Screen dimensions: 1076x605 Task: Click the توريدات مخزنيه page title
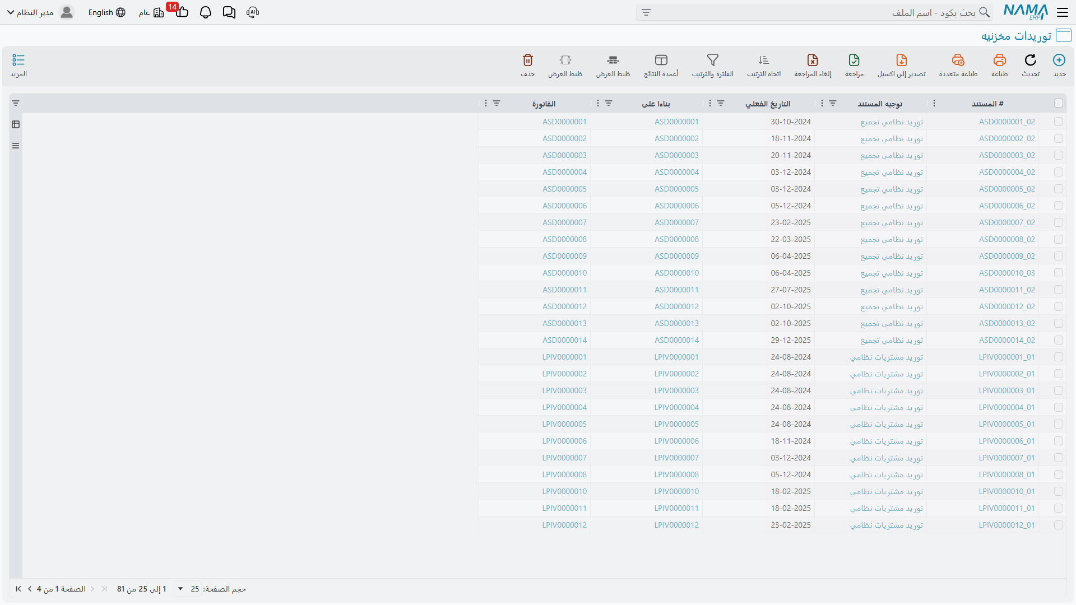tap(1016, 36)
